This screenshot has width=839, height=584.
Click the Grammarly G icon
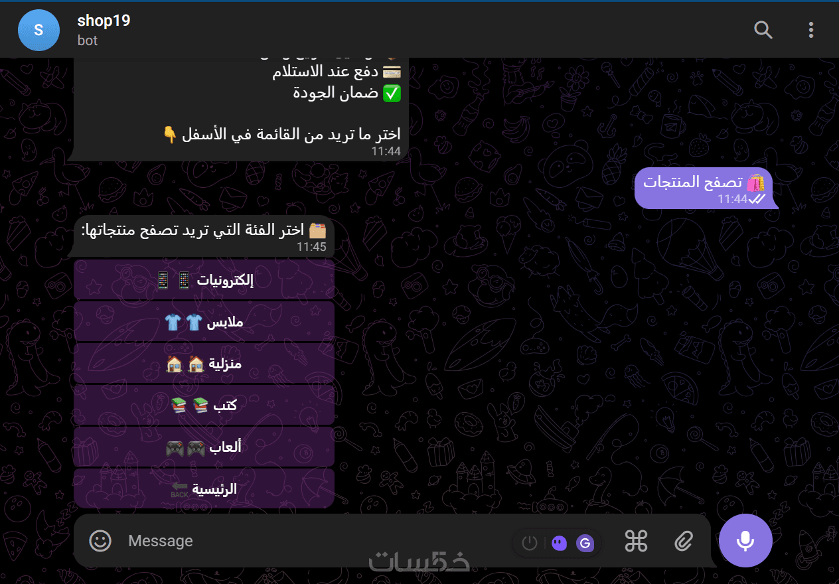(x=585, y=544)
